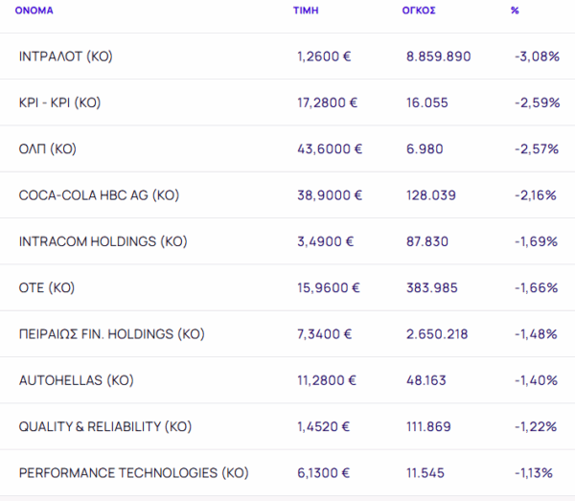Click the 8.859.890 volume value

(x=438, y=57)
